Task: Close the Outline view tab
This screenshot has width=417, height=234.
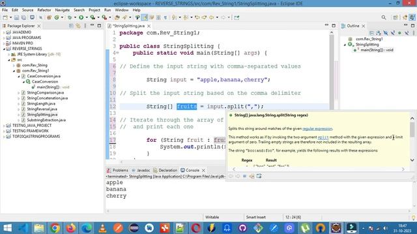Action: (x=364, y=26)
